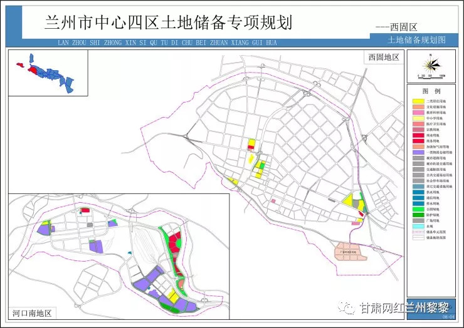Click the large salmon parcel in southeast Xigu
The width and height of the screenshot is (464, 328).
click(351, 252)
